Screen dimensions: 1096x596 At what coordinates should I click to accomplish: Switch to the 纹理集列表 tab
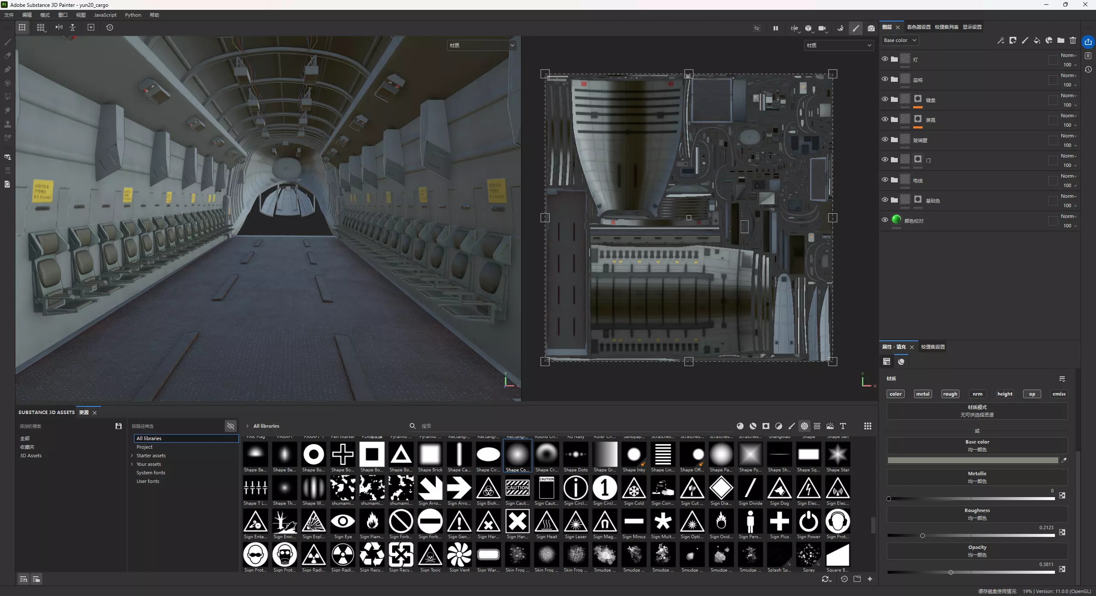(x=946, y=27)
